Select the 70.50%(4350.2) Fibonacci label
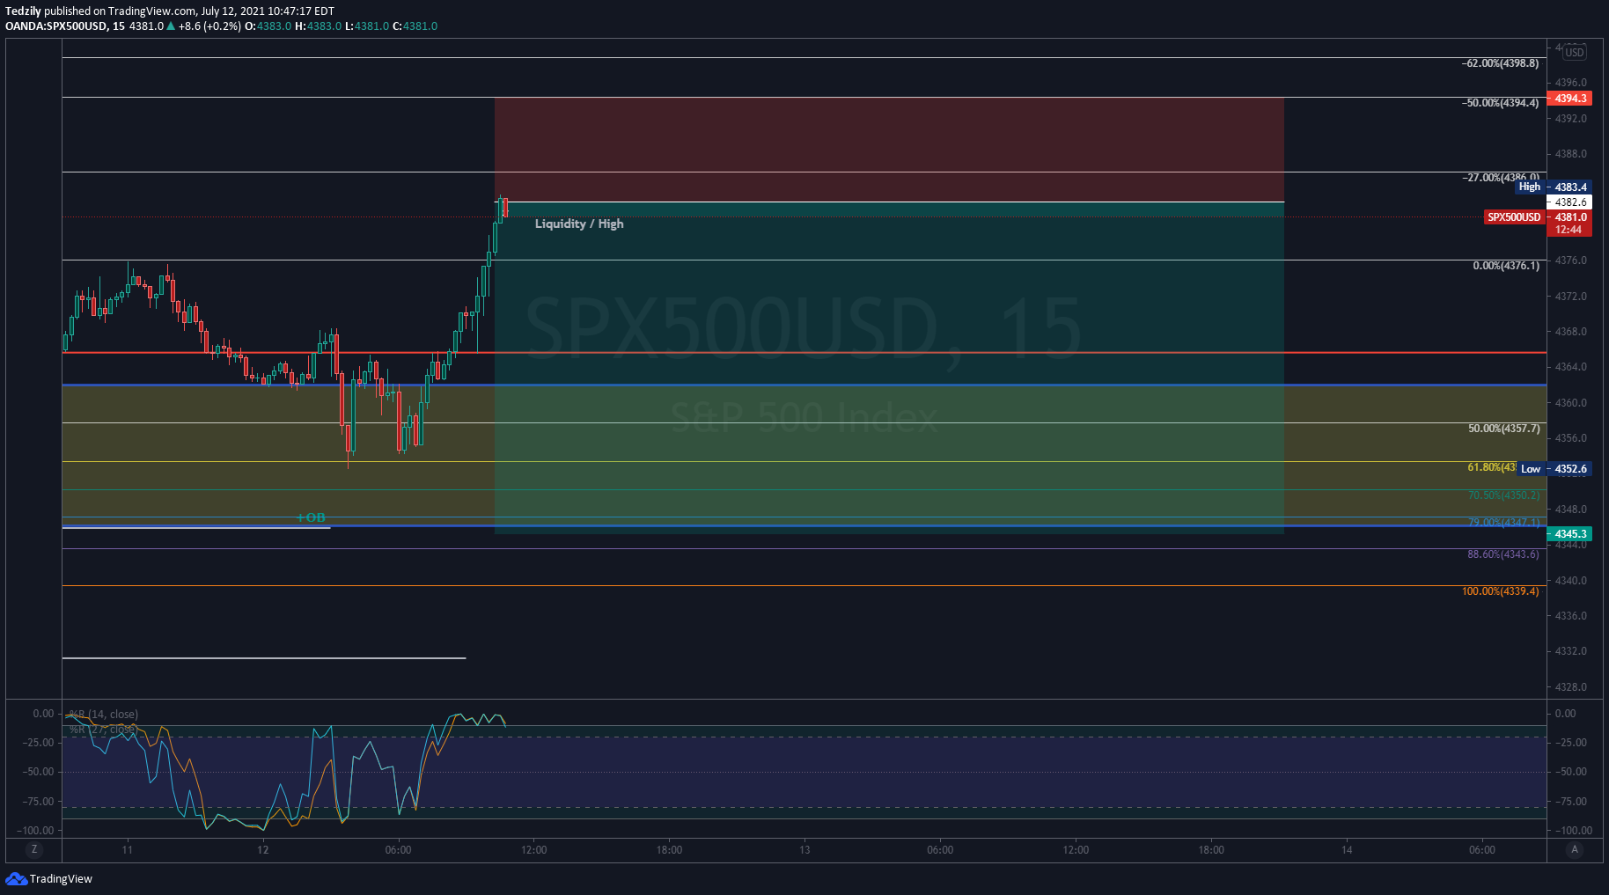 coord(1504,495)
